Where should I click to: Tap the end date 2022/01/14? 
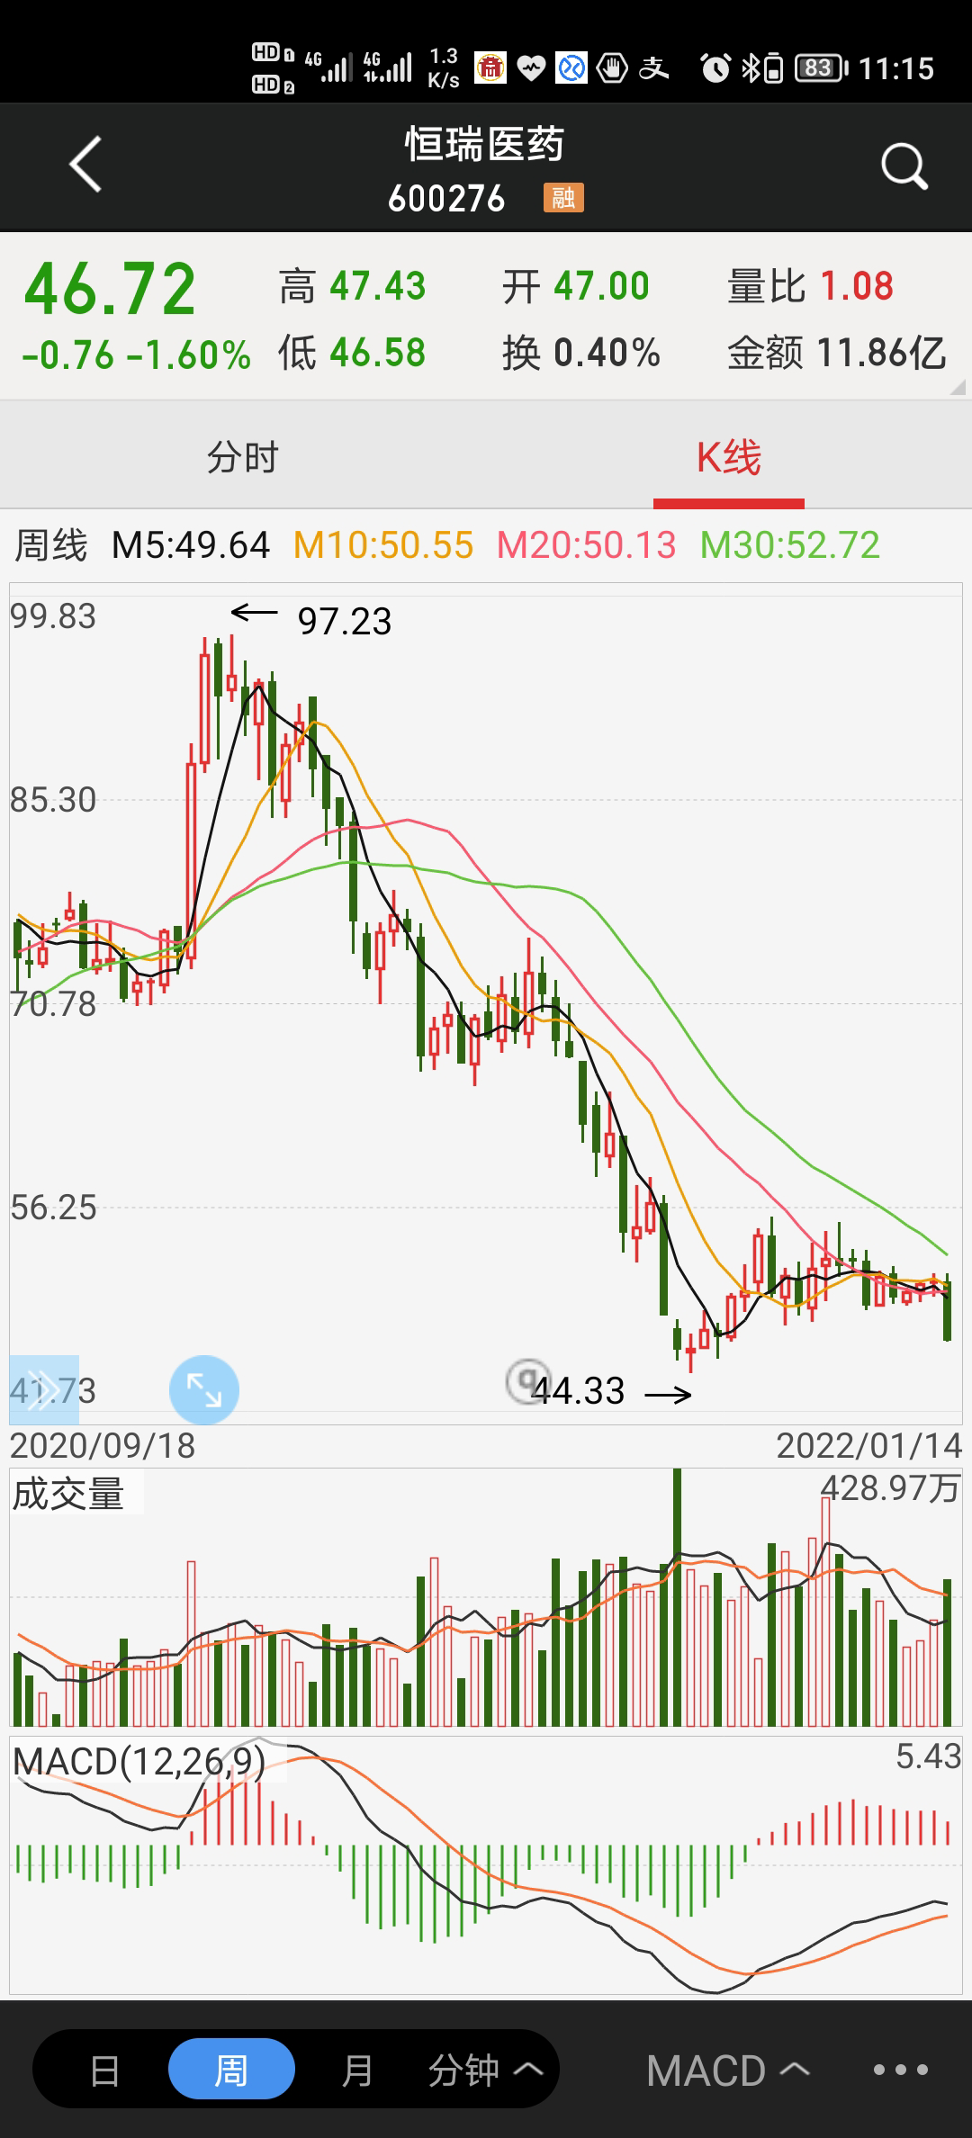[869, 1446]
